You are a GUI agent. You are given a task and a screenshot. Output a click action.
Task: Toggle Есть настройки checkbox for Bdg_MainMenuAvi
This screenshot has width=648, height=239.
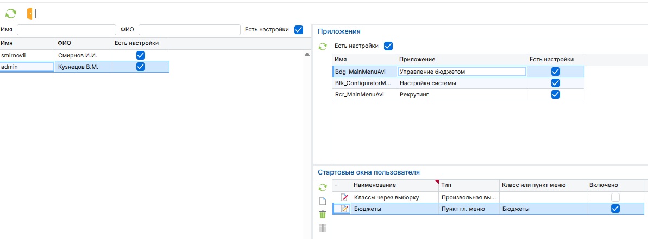(x=556, y=72)
